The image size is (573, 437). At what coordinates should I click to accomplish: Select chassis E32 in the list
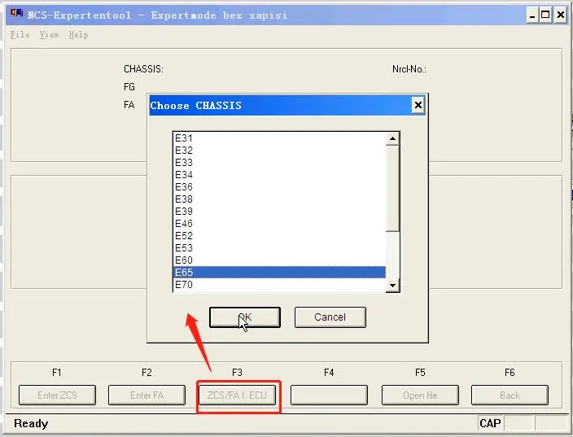[x=279, y=151]
